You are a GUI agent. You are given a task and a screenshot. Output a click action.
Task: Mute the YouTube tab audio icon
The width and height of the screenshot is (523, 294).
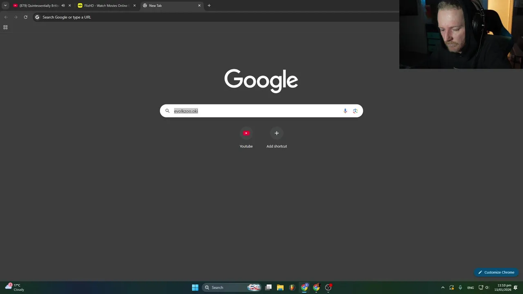click(63, 6)
